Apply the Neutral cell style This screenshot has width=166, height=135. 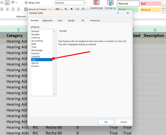[151, 10]
